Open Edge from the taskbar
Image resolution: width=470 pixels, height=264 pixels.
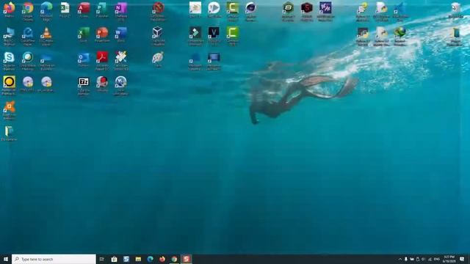[150, 259]
